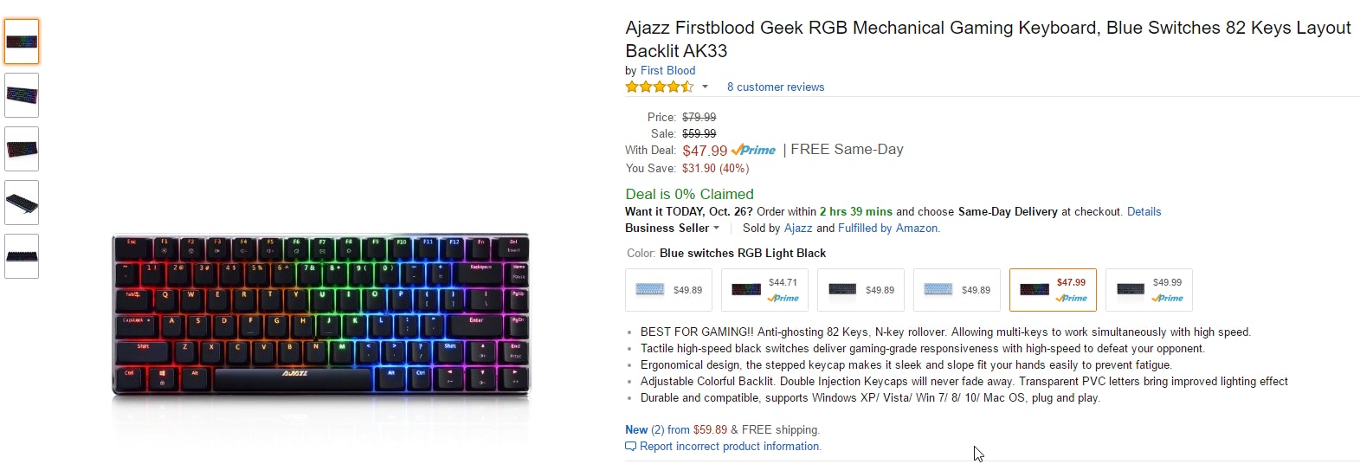Select the first product thumbnail

click(x=22, y=42)
